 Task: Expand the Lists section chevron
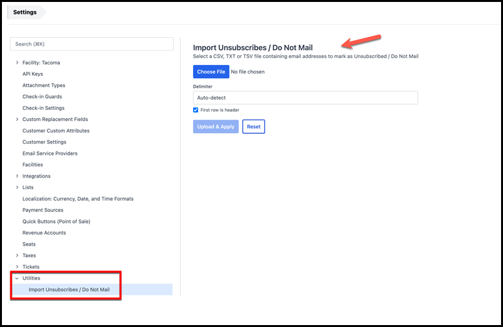click(17, 187)
